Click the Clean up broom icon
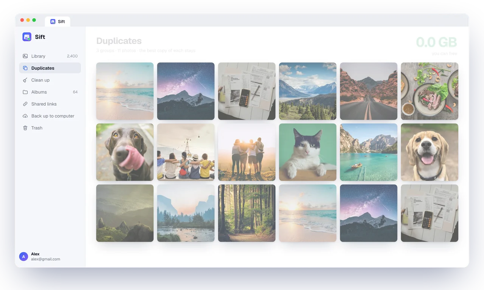 click(25, 80)
